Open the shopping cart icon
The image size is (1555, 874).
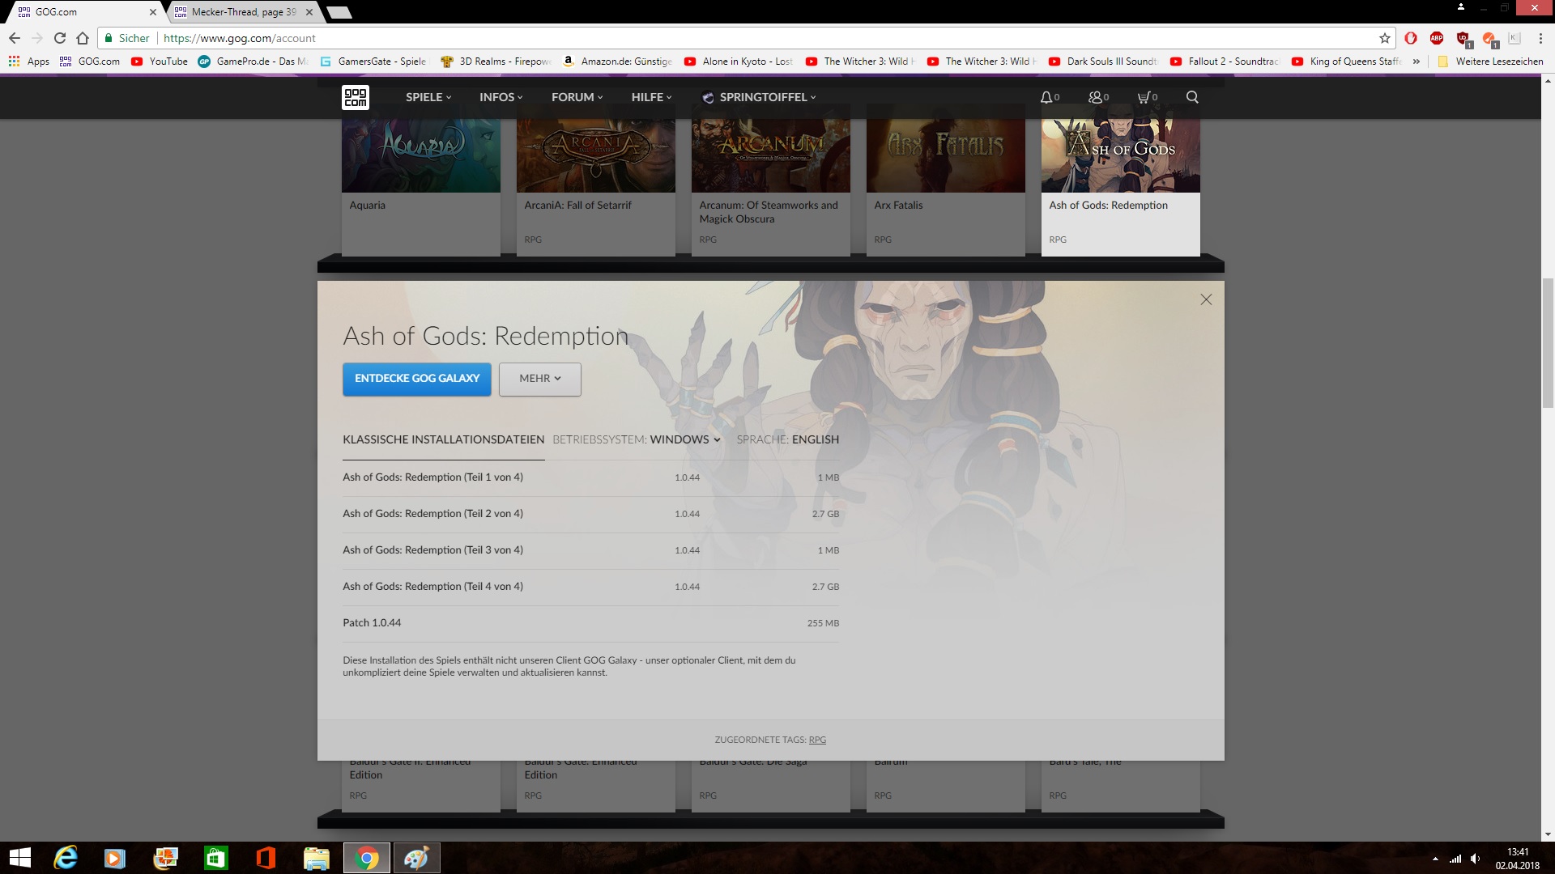pyautogui.click(x=1147, y=97)
